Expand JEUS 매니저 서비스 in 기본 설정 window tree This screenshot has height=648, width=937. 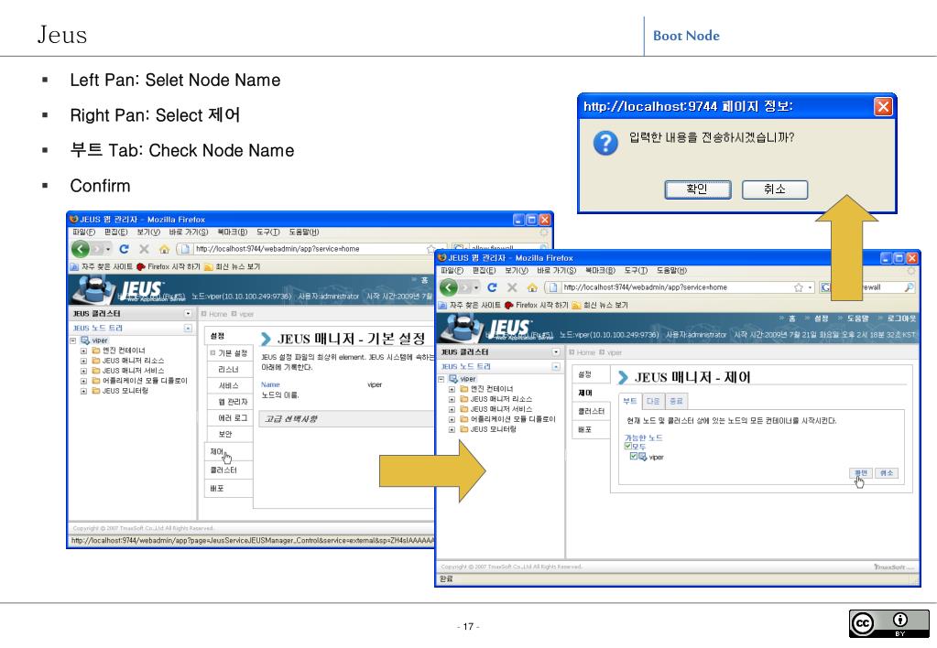point(83,371)
